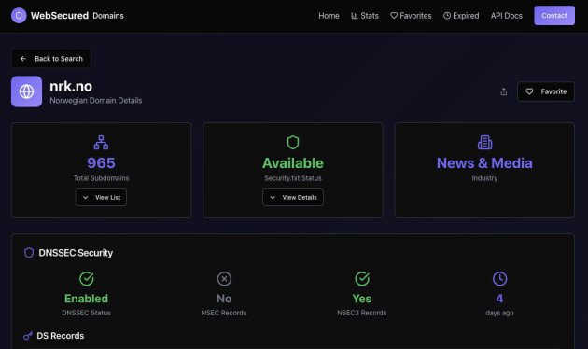The height and width of the screenshot is (349, 588).
Task: Click the 965 subdomains count
Action: click(101, 163)
